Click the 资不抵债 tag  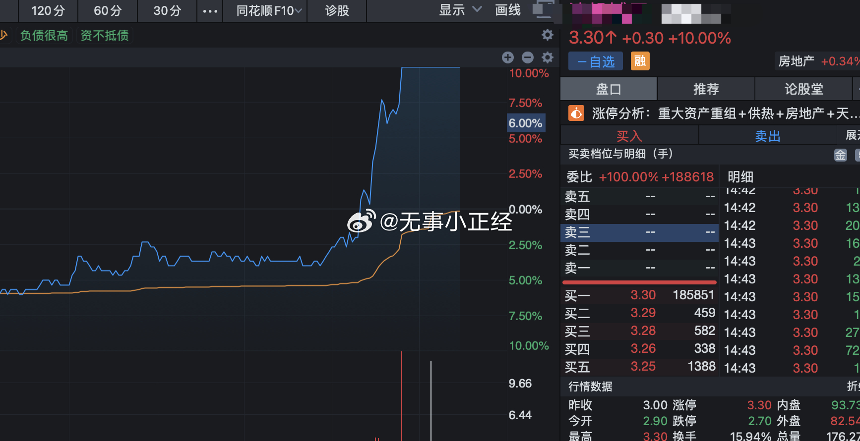click(104, 35)
